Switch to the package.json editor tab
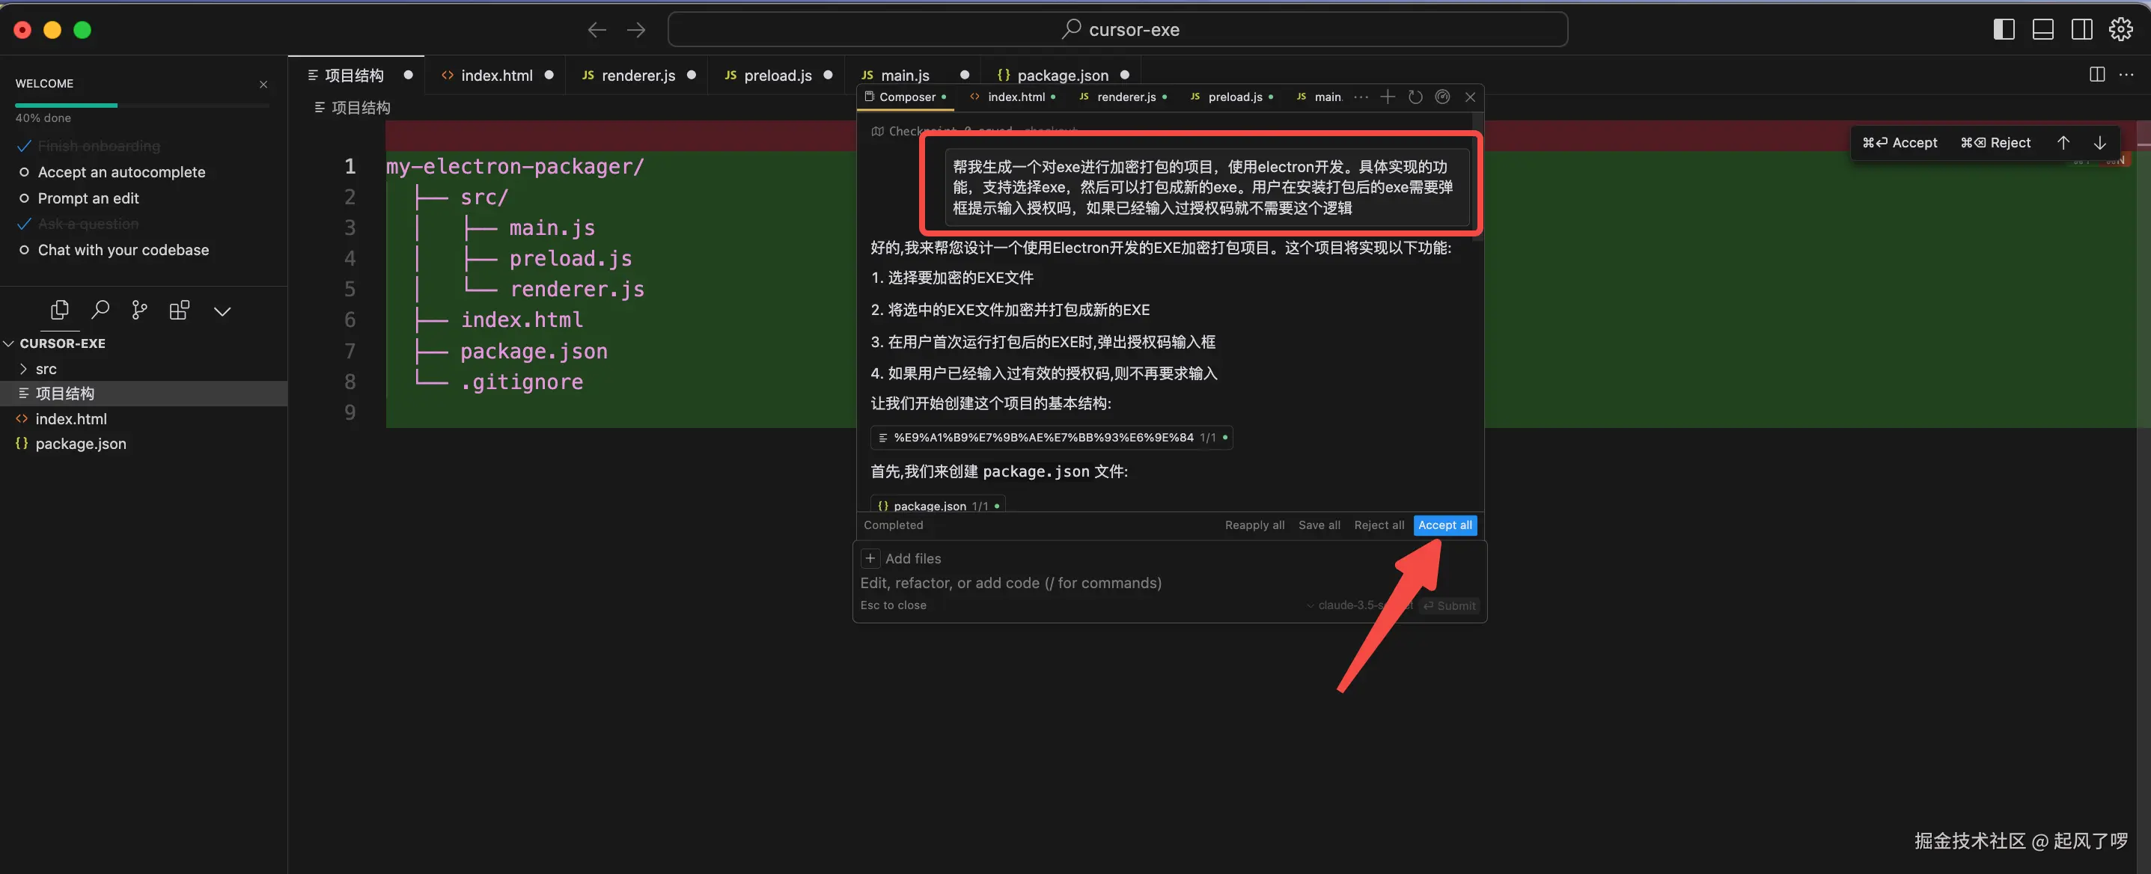Viewport: 2151px width, 874px height. (x=1062, y=75)
